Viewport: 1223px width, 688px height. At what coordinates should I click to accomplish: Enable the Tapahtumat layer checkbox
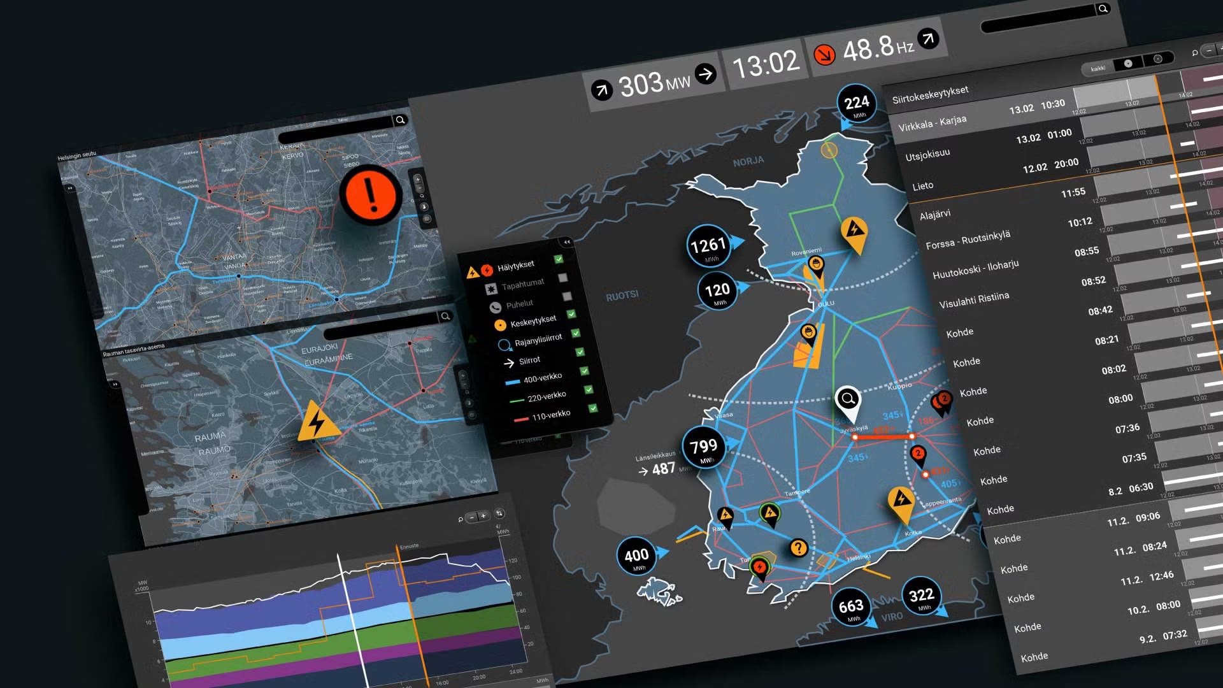click(562, 278)
